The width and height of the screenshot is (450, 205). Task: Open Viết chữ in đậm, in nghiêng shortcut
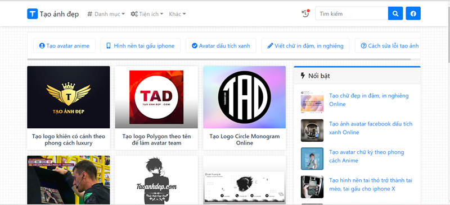coord(305,46)
